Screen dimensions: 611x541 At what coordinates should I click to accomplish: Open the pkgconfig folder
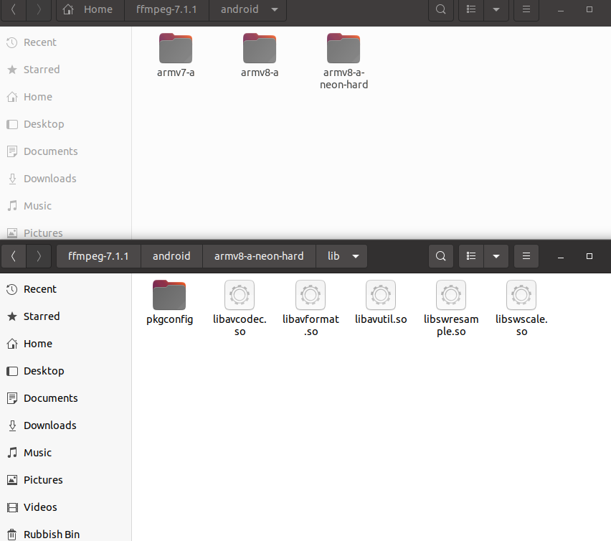click(x=169, y=303)
